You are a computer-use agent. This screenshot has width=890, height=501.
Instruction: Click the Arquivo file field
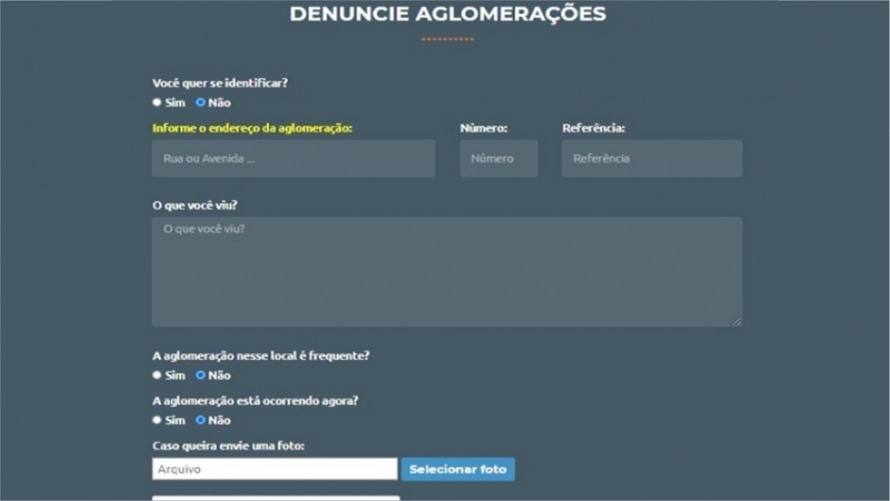(275, 469)
